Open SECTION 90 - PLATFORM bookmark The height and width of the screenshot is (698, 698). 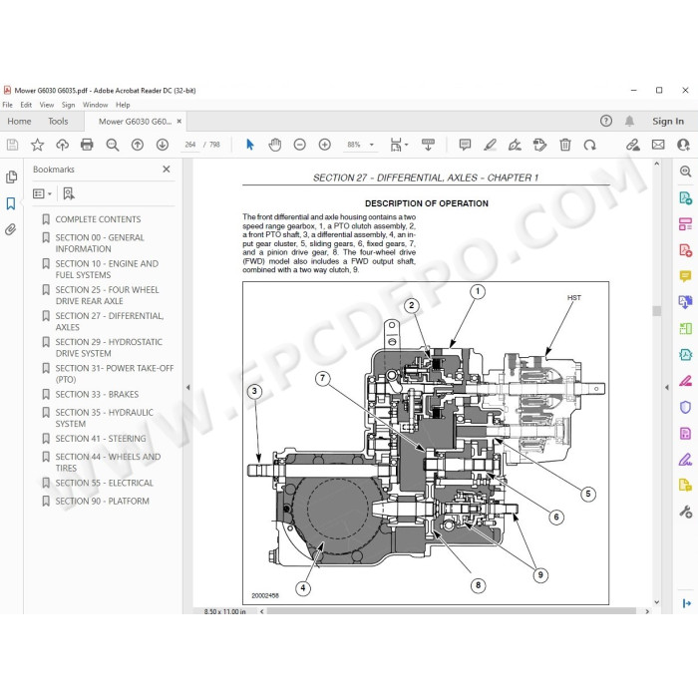click(x=103, y=502)
